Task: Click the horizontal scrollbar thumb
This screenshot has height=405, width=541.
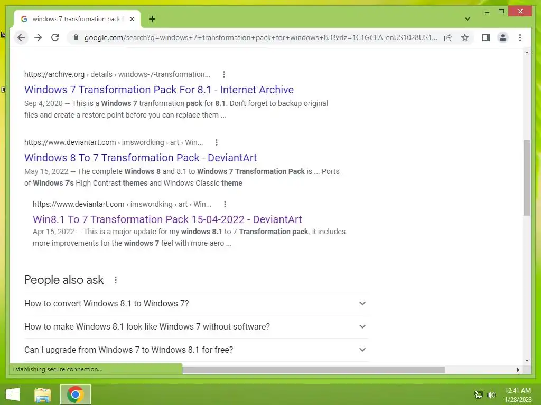Action: click(313, 370)
